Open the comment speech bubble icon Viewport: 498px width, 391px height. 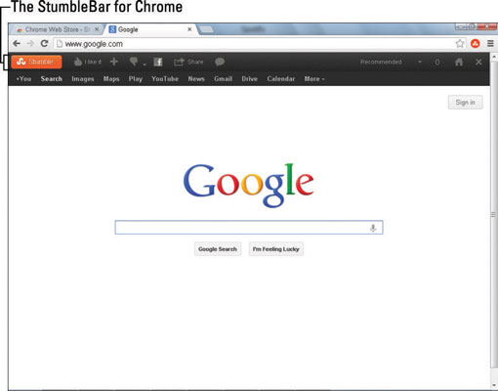pyautogui.click(x=220, y=62)
